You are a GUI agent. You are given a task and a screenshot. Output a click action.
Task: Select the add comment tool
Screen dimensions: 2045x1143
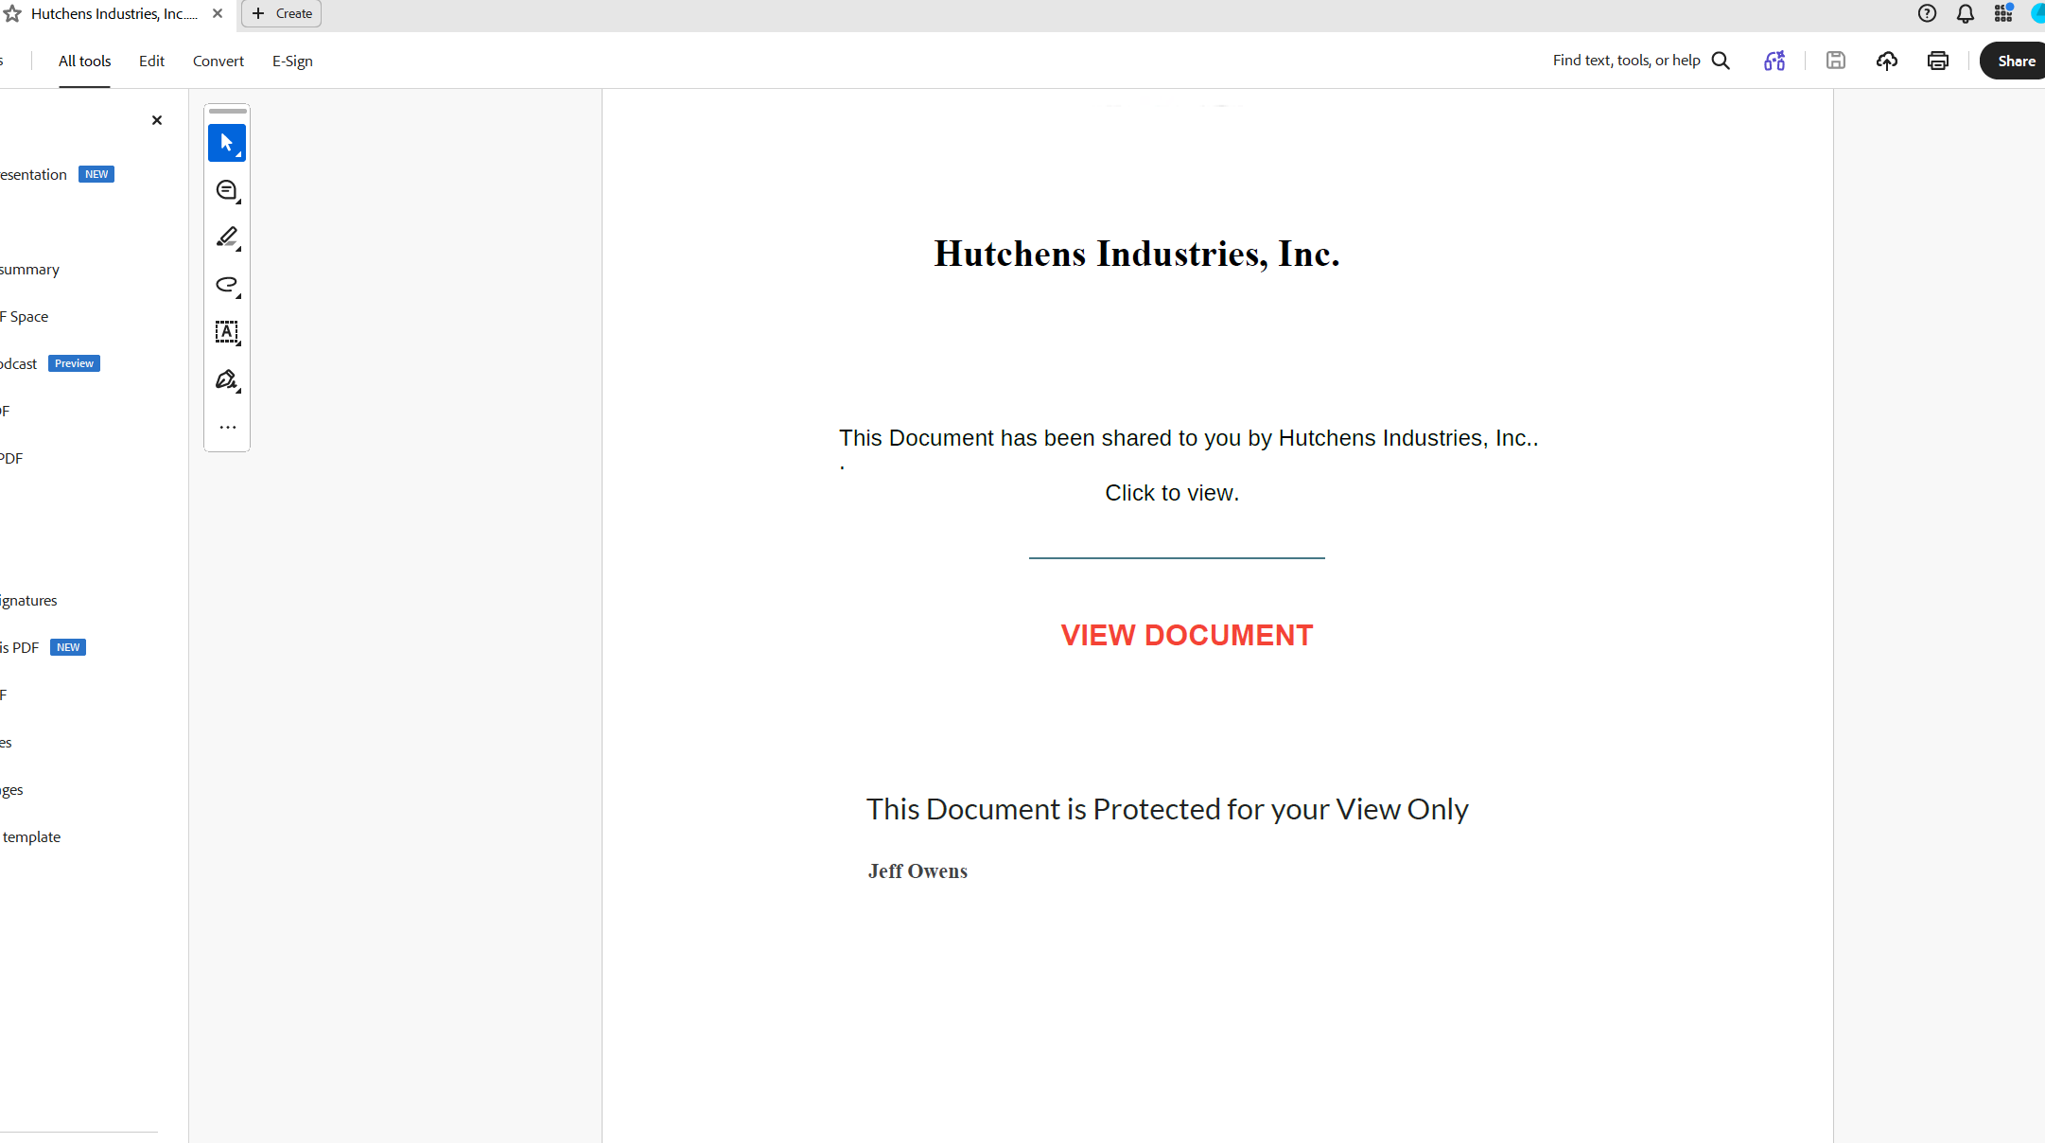point(227,190)
